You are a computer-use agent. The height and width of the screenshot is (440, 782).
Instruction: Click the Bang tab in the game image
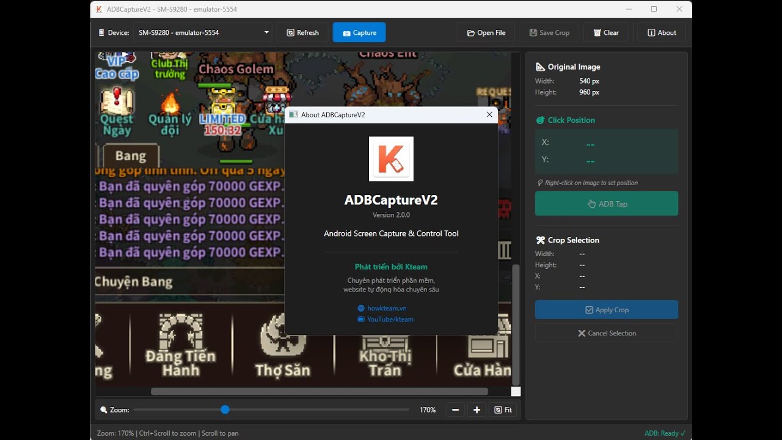[131, 155]
